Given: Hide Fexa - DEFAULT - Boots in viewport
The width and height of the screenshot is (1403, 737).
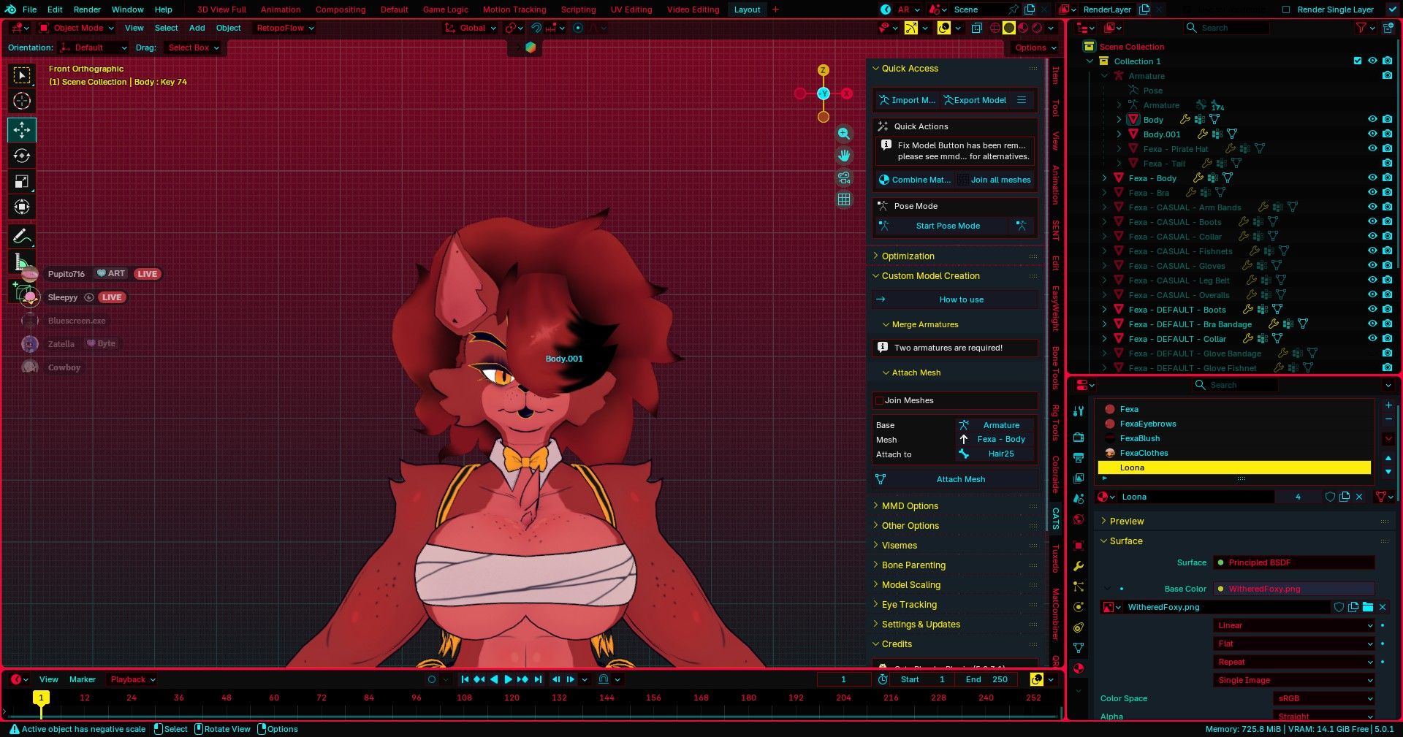Looking at the screenshot, I should 1372,309.
